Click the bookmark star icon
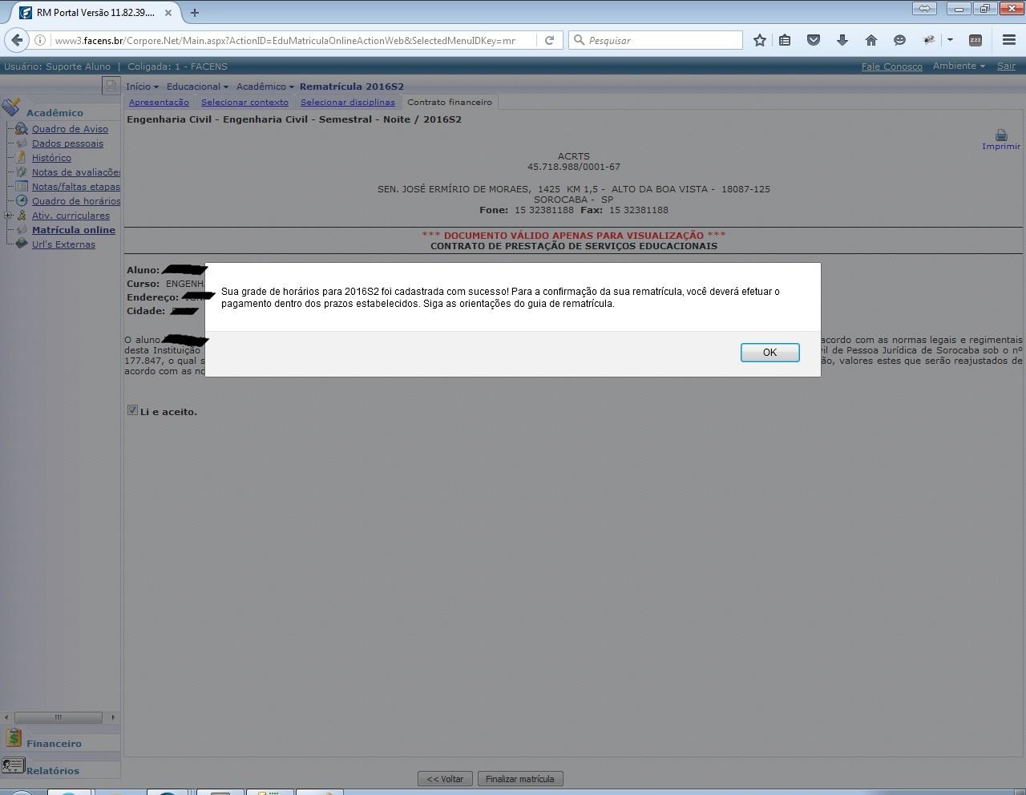This screenshot has width=1026, height=795. point(760,40)
